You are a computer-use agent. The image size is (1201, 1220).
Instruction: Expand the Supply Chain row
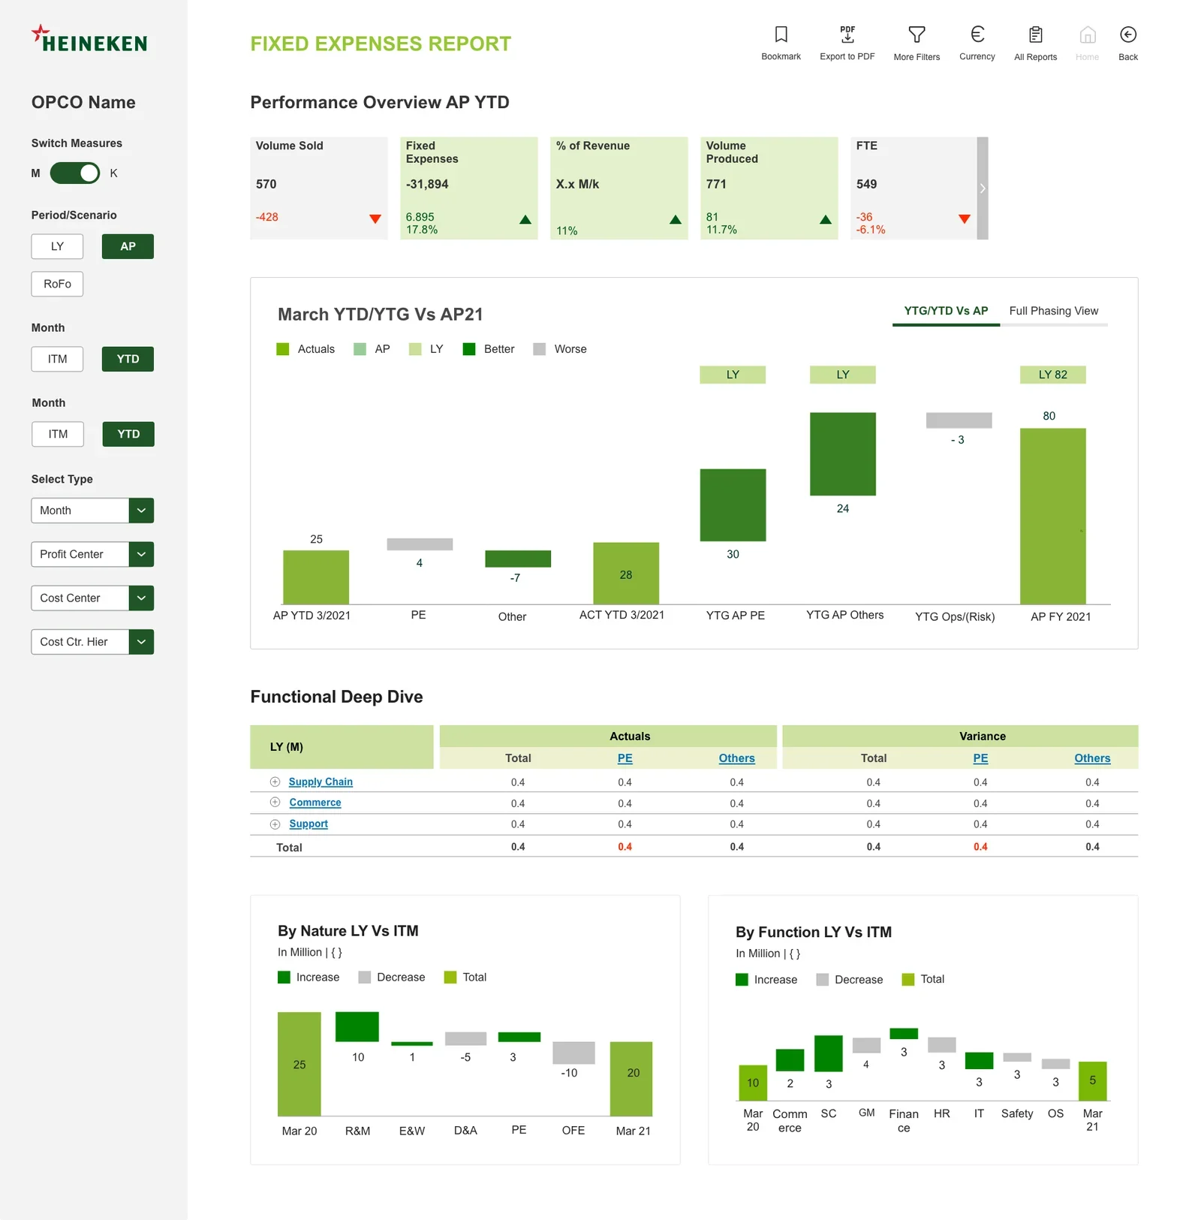275,782
